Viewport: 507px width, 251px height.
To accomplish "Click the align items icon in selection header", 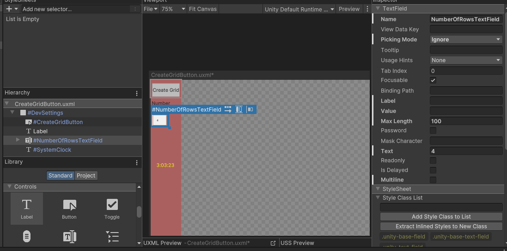I will click(x=239, y=109).
